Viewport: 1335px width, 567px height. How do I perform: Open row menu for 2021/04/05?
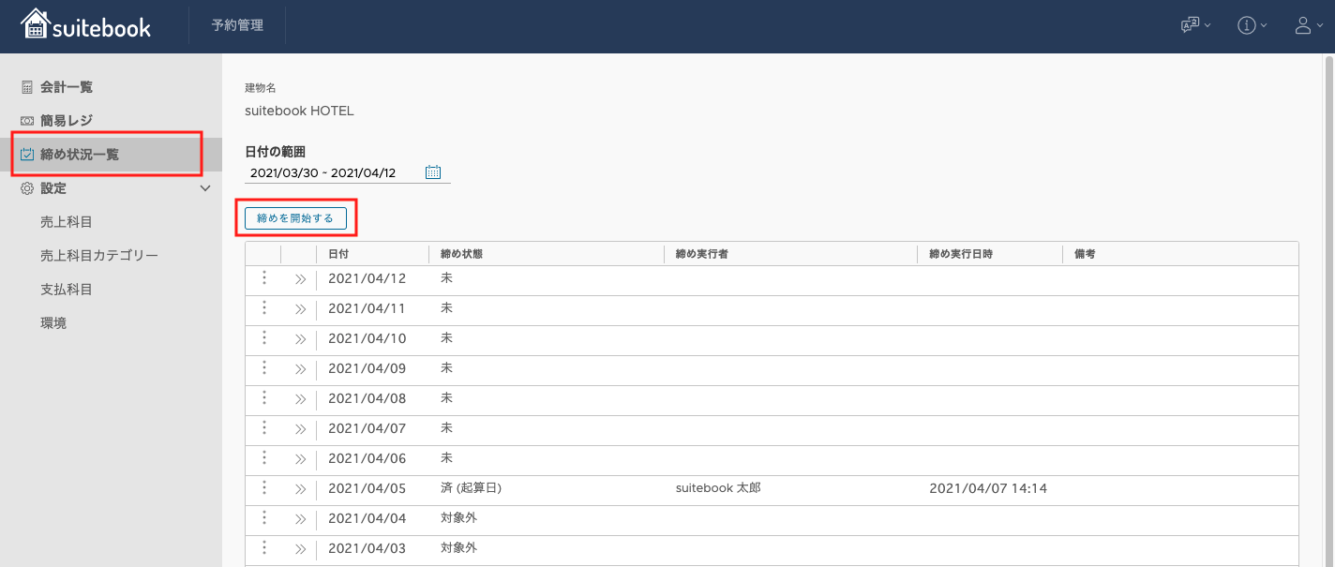(x=264, y=488)
